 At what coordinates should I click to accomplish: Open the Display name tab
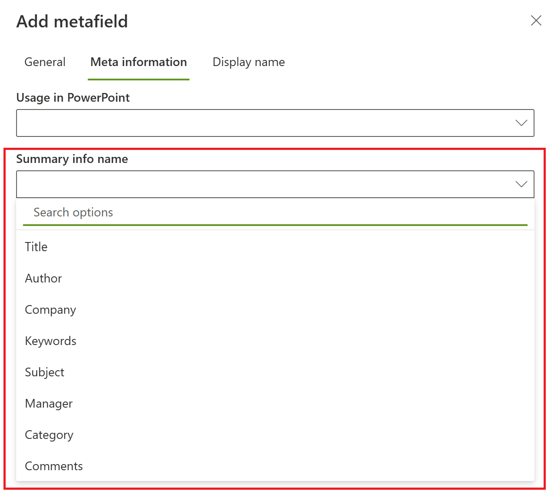click(x=249, y=62)
